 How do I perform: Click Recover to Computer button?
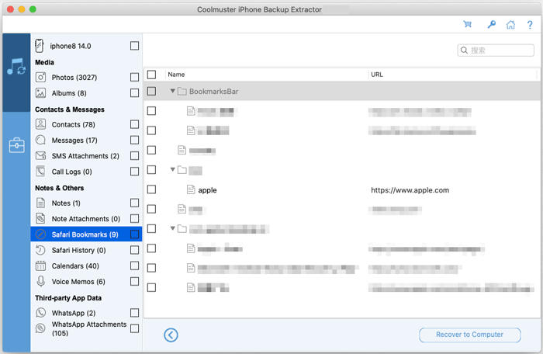tap(469, 335)
